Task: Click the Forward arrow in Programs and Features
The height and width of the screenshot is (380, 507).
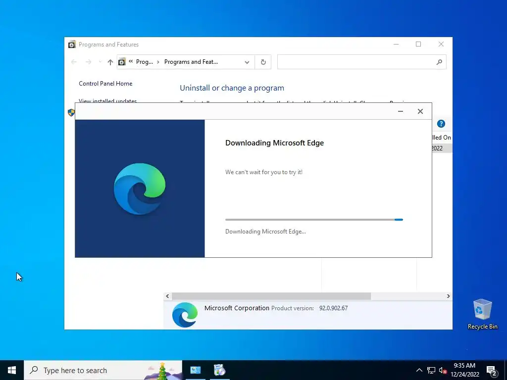Action: 88,62
